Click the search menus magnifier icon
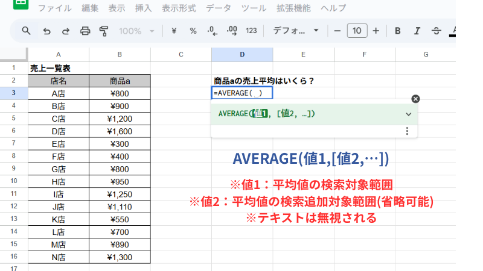Image resolution: width=483 pixels, height=271 pixels. click(26, 31)
